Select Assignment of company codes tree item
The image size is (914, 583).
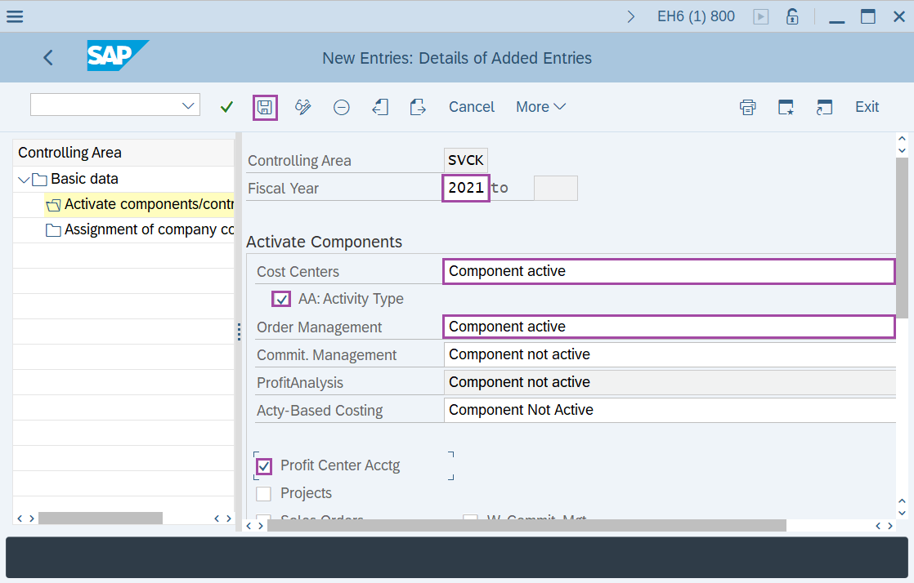tap(147, 229)
